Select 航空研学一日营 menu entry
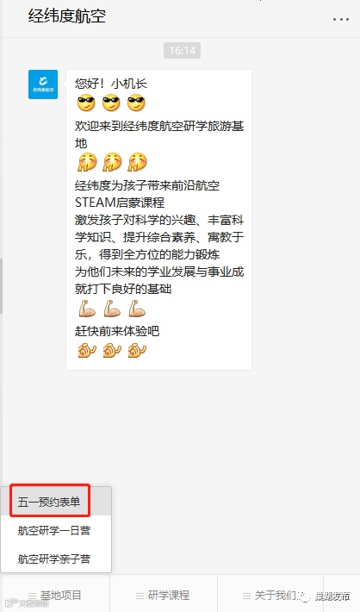This screenshot has width=360, height=612. [x=54, y=530]
